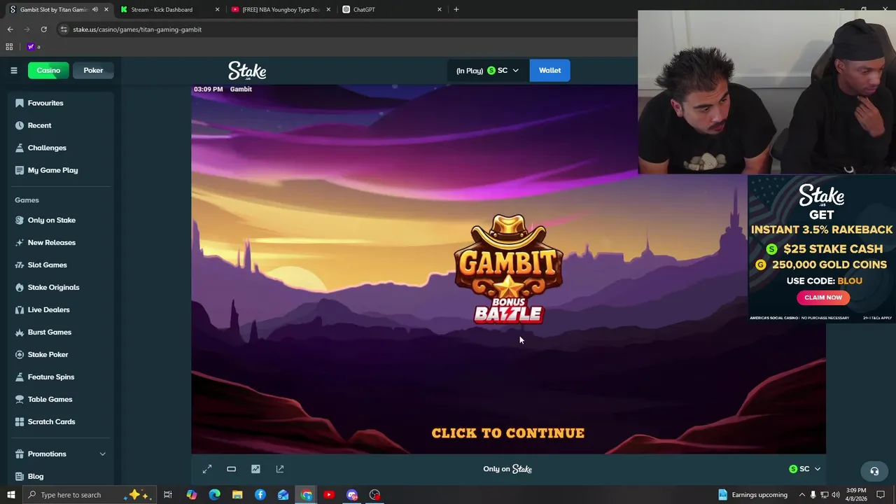
Task: Switch to NBA Youngboy Type Beat tab
Action: (281, 10)
